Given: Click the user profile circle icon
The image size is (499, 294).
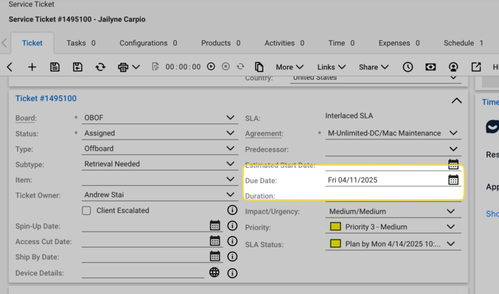Looking at the screenshot, I should click(453, 67).
